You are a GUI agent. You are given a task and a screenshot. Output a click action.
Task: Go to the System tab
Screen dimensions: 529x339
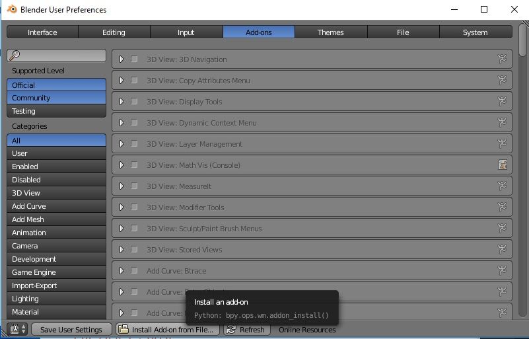476,32
